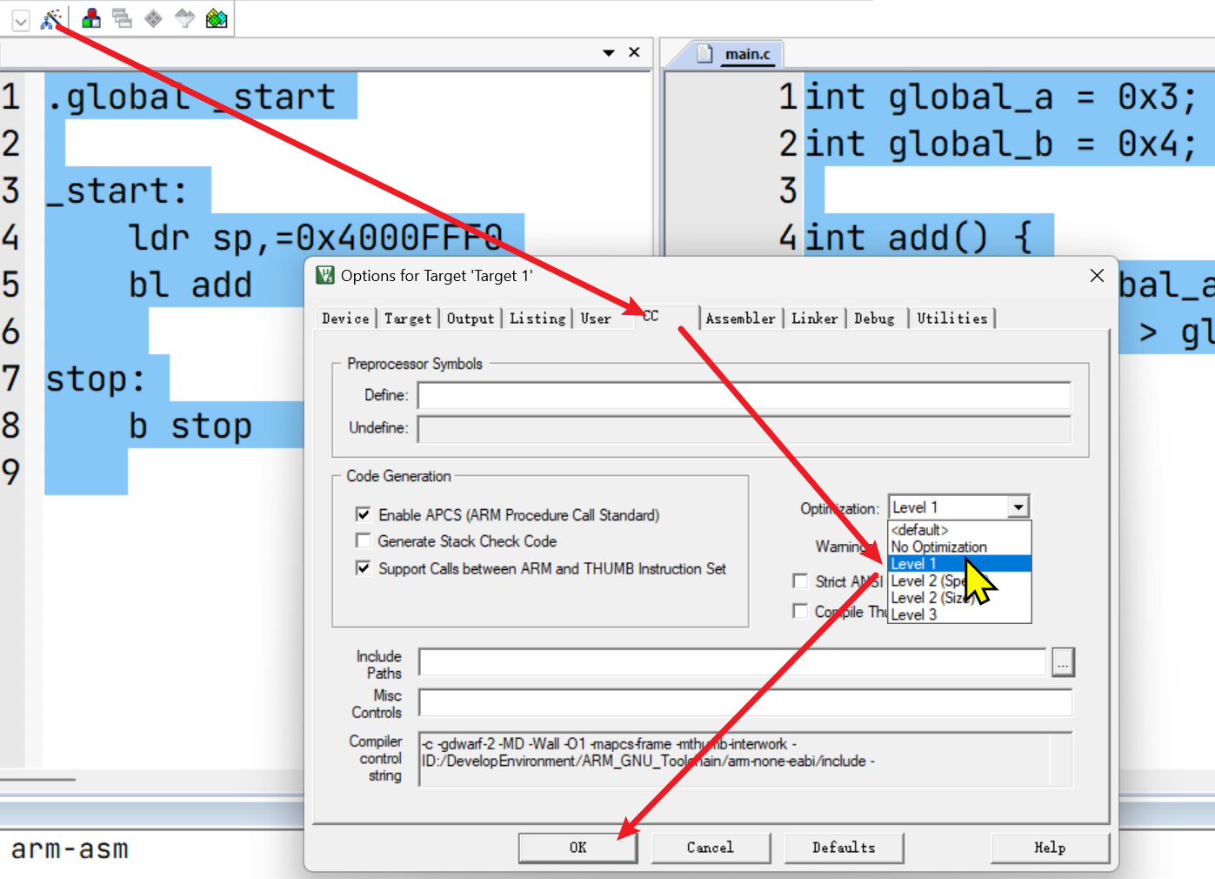Click the Defaults button
Screen dimensions: 1215x879
coord(844,848)
